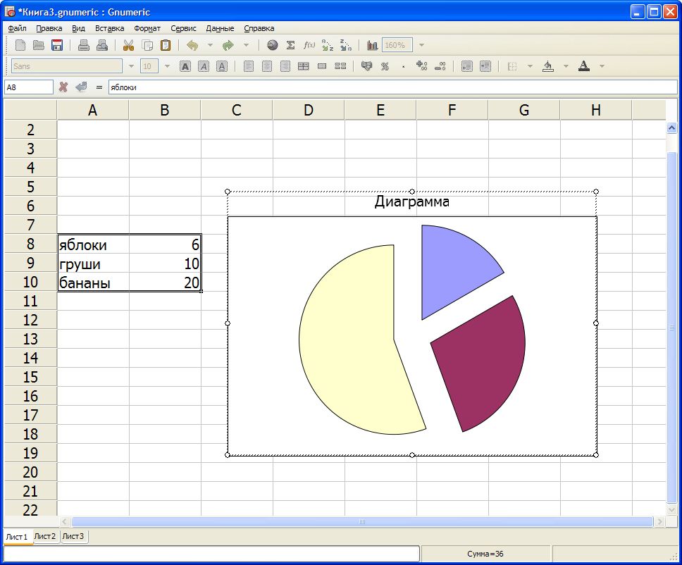682x565 pixels.
Task: Click the Sum (Σ) icon
Action: click(290, 45)
